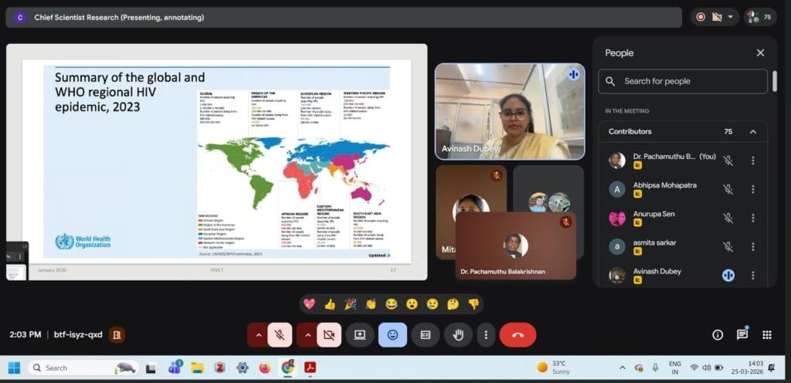
Task: Expand audio settings arrow beside microphone
Action: 258,334
